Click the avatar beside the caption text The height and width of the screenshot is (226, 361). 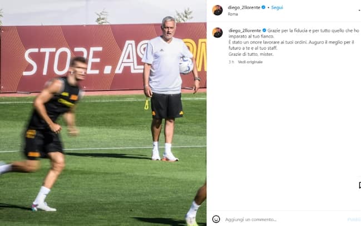[217, 32]
